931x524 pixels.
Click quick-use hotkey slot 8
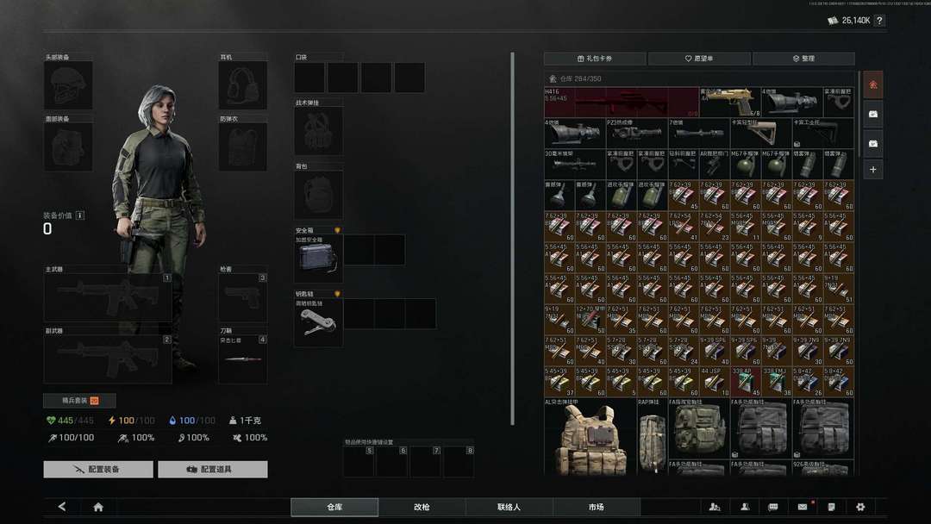click(459, 462)
